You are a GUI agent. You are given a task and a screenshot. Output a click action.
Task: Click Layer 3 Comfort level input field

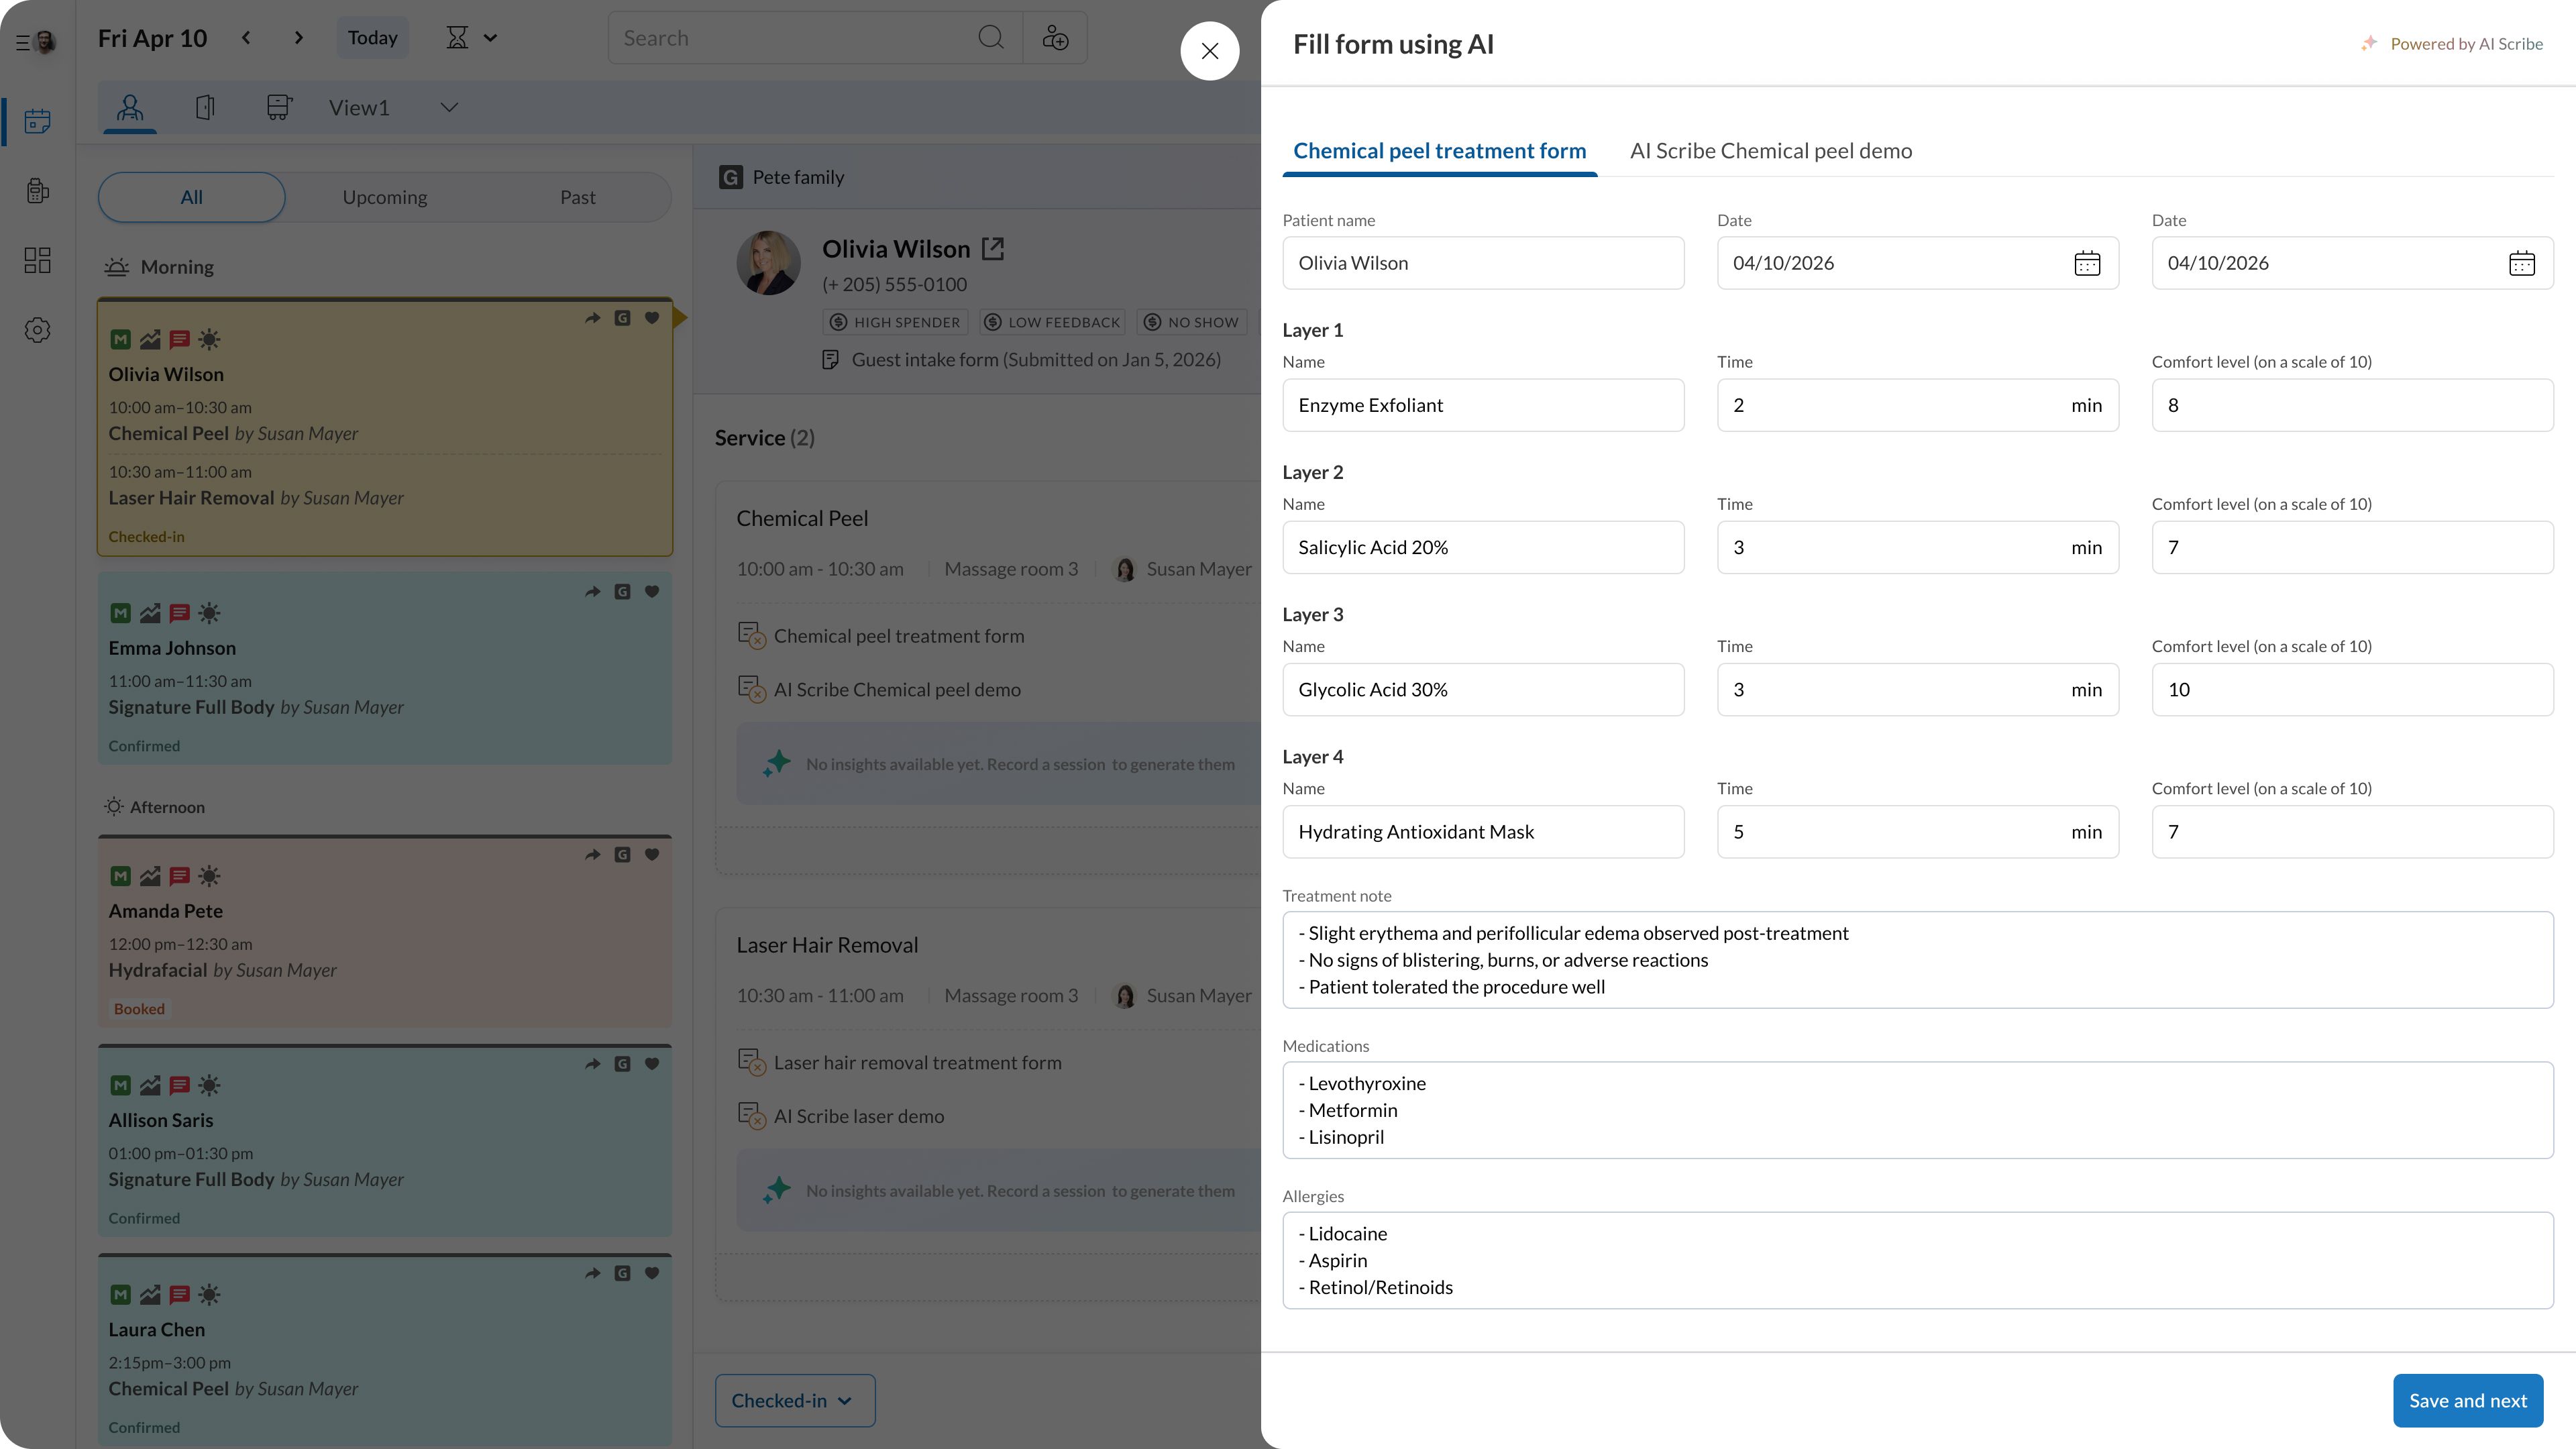(2351, 690)
